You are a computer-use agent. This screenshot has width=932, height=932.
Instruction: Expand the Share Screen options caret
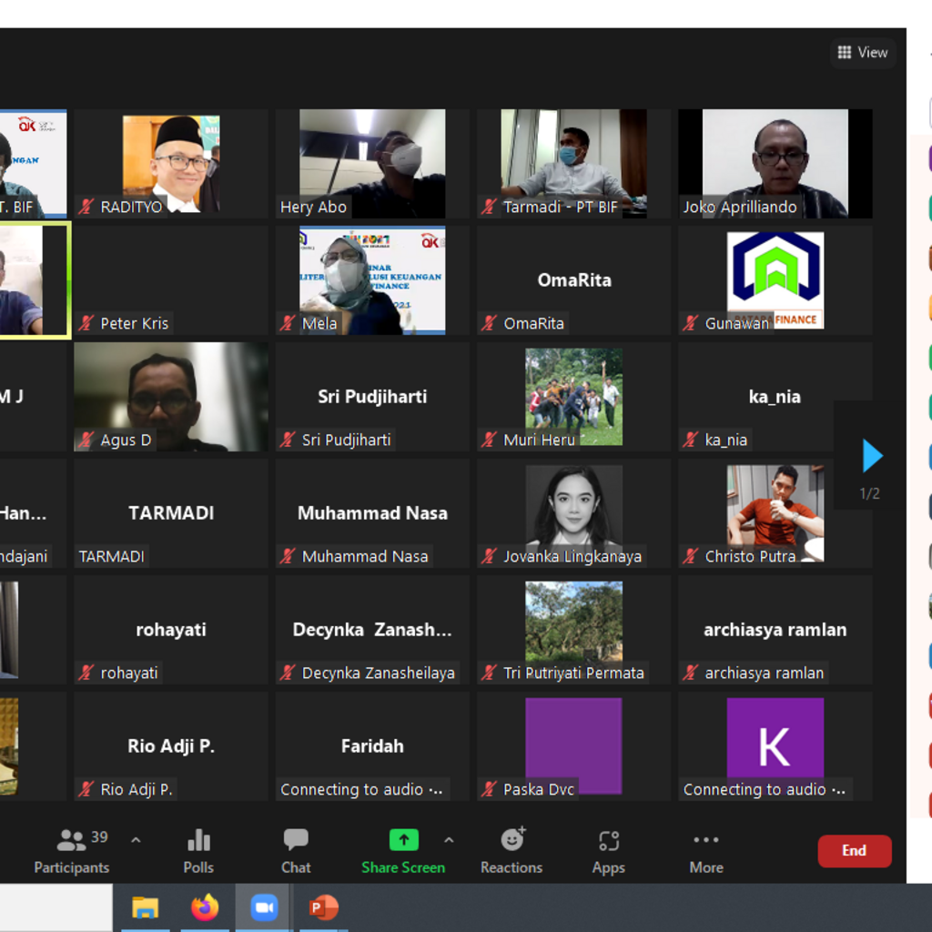point(449,840)
